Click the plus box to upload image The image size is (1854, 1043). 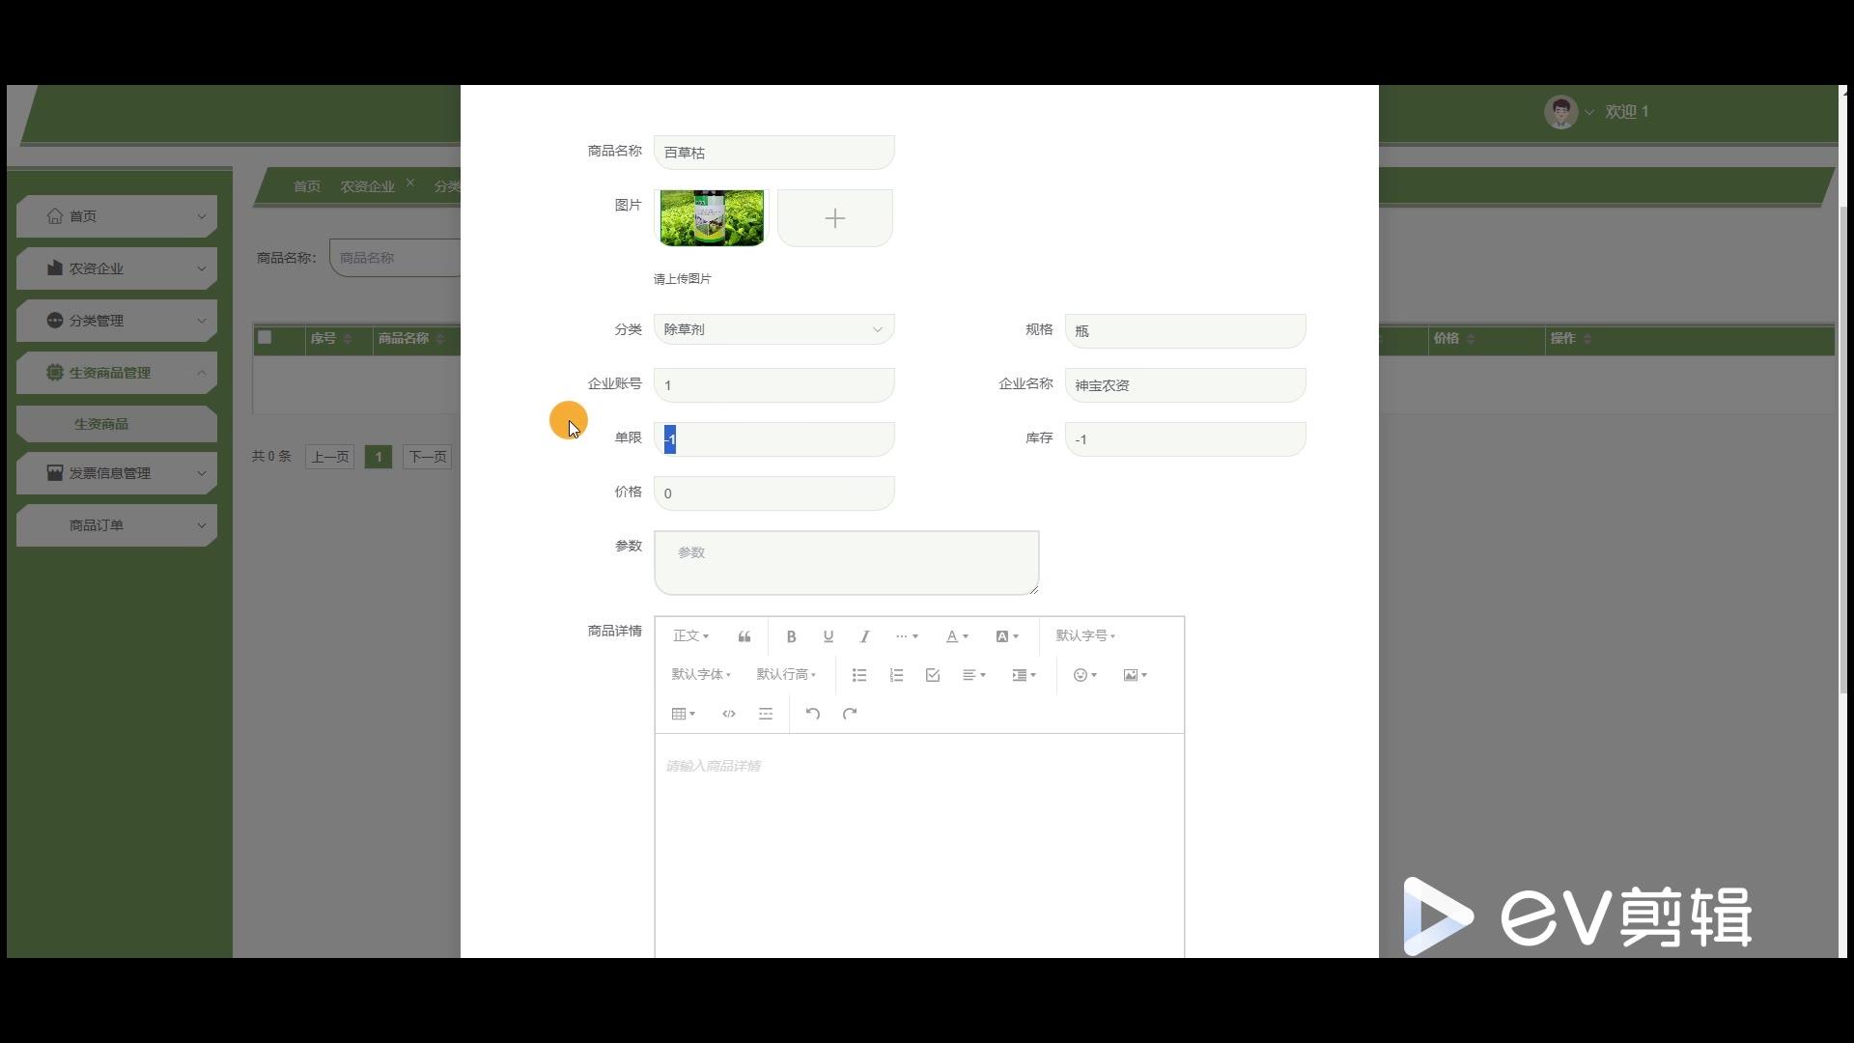tap(834, 218)
